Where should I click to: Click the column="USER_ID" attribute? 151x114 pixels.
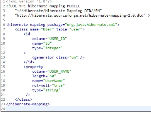49,39
